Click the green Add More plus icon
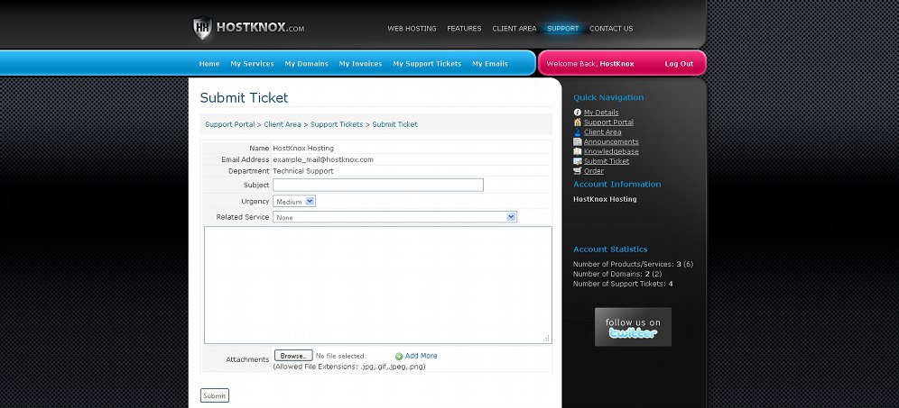This screenshot has width=899, height=408. click(x=399, y=356)
